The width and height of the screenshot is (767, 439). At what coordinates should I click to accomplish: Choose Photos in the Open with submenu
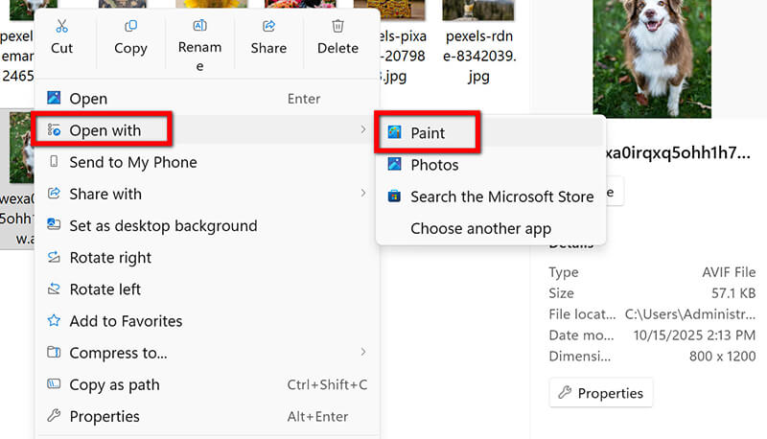coord(434,165)
